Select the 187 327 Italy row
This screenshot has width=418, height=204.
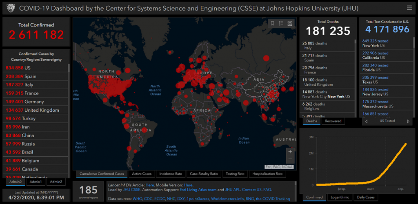coord(36,85)
